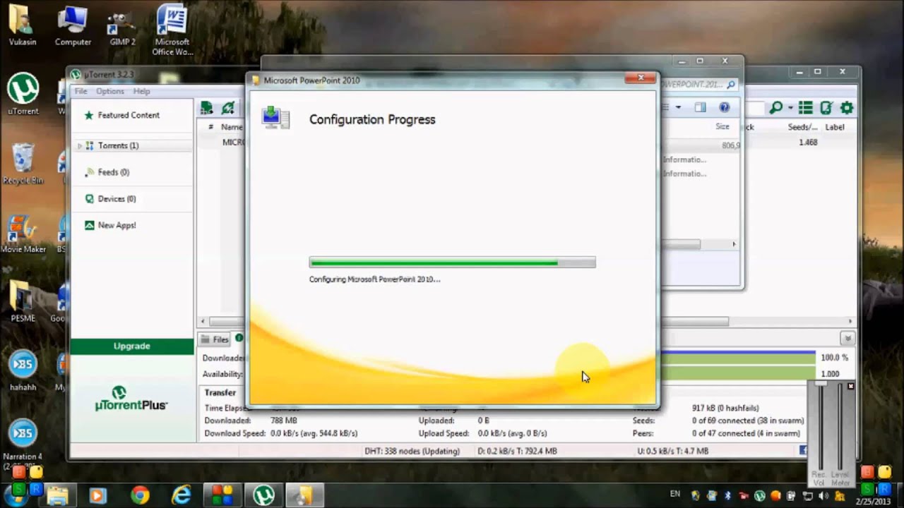Open the Explorer view options dropdown arrow
The image size is (904, 508).
[x=678, y=107]
